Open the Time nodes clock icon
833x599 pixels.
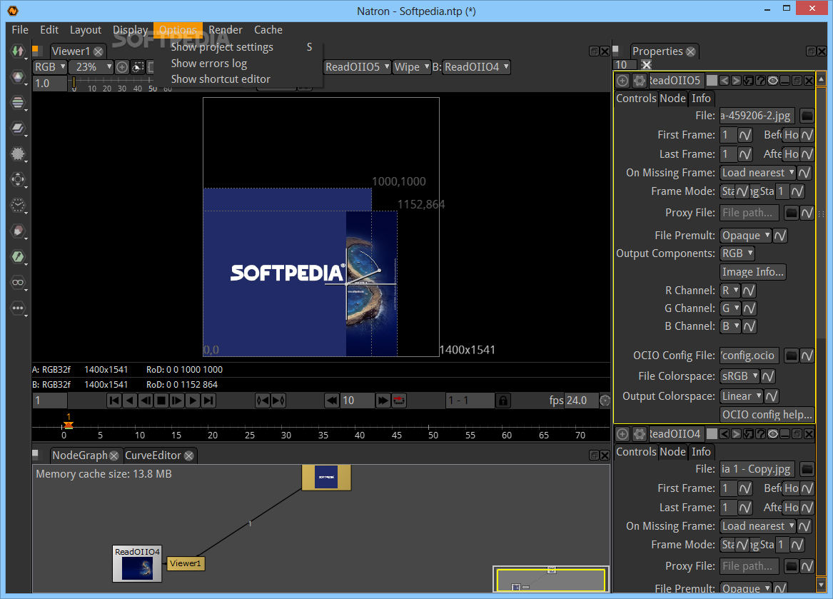[x=18, y=206]
